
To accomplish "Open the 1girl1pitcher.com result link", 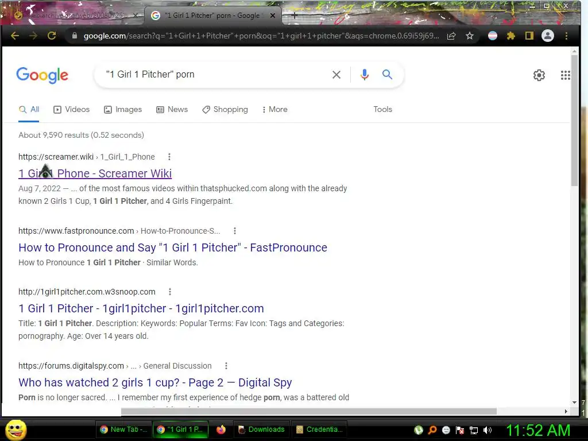I will coord(141,308).
